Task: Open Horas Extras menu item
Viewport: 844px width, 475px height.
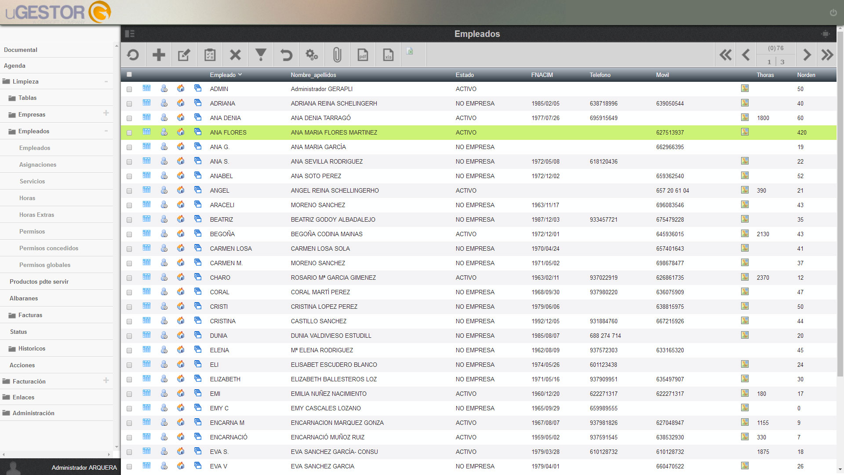Action: point(36,215)
